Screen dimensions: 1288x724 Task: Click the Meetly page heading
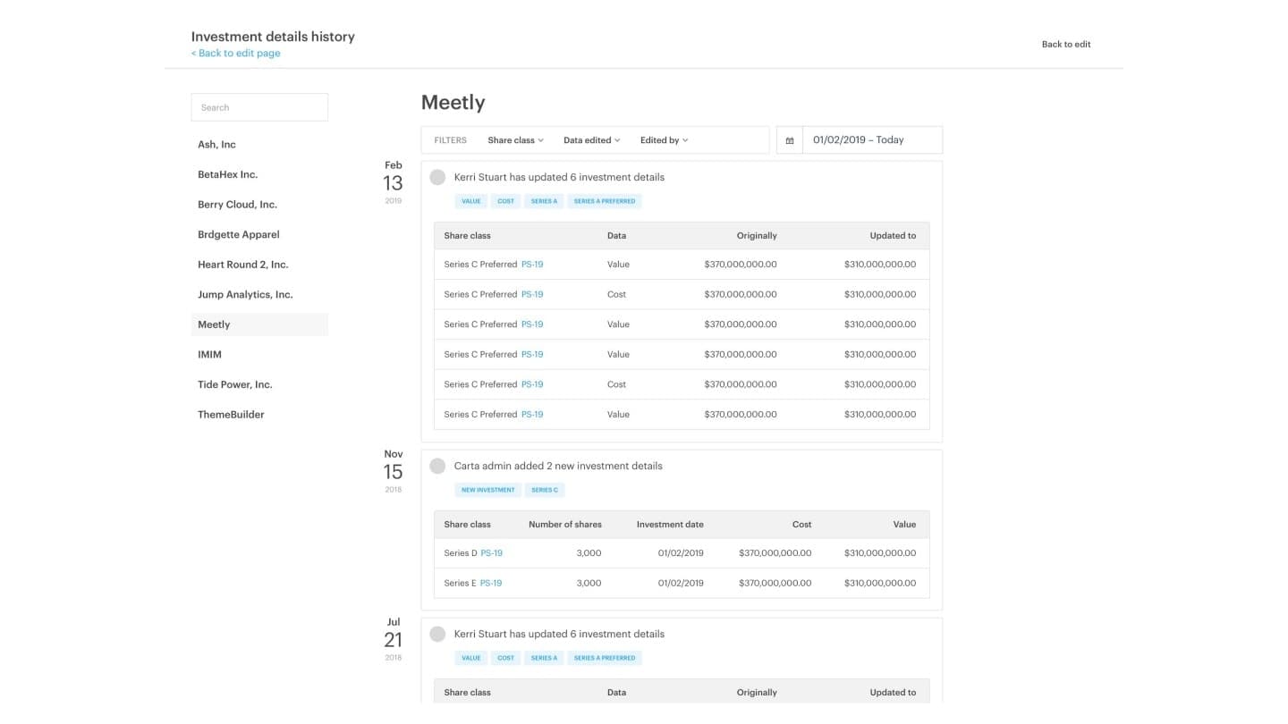(x=453, y=103)
